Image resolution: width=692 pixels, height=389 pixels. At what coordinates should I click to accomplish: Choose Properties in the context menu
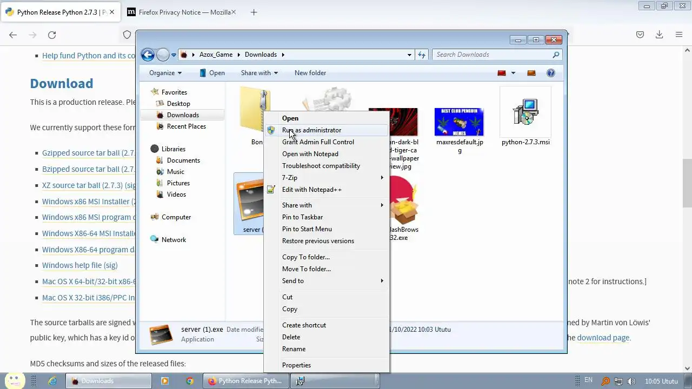(327, 365)
